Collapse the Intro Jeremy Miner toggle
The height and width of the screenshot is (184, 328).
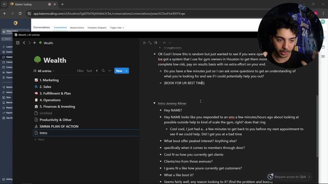[x=154, y=103]
